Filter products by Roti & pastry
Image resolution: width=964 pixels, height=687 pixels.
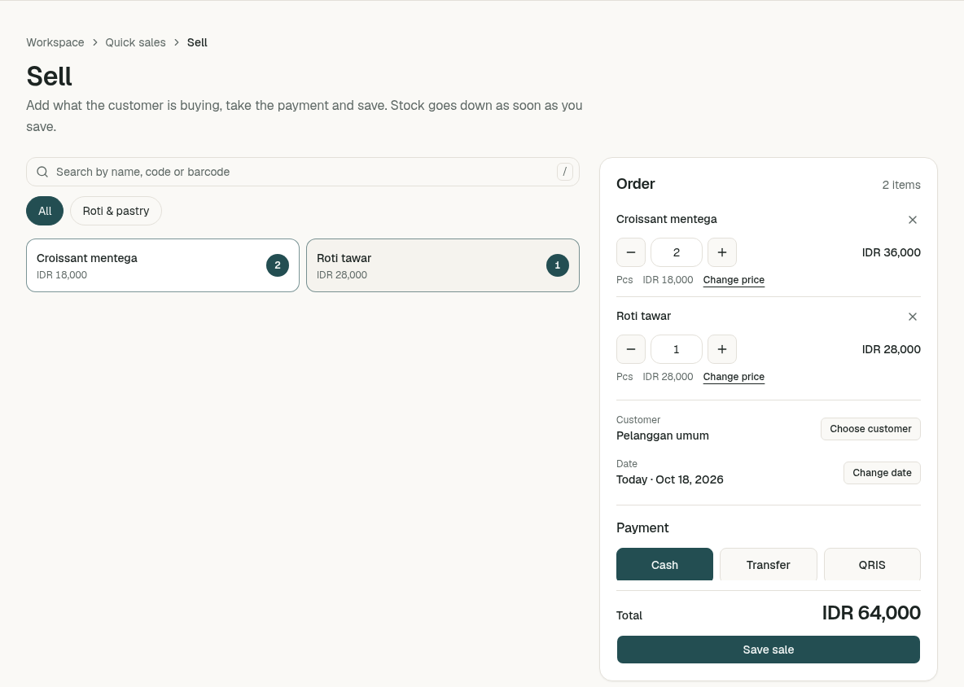[x=116, y=211]
